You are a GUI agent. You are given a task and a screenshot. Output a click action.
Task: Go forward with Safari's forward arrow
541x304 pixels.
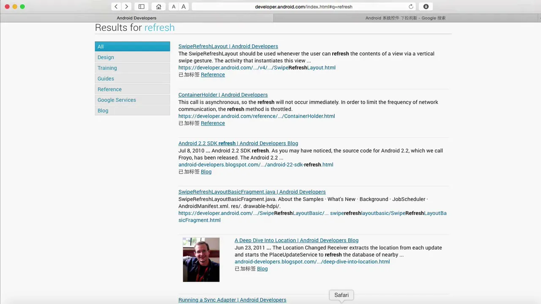(126, 6)
